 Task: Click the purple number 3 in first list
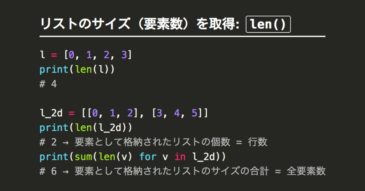[124, 55]
